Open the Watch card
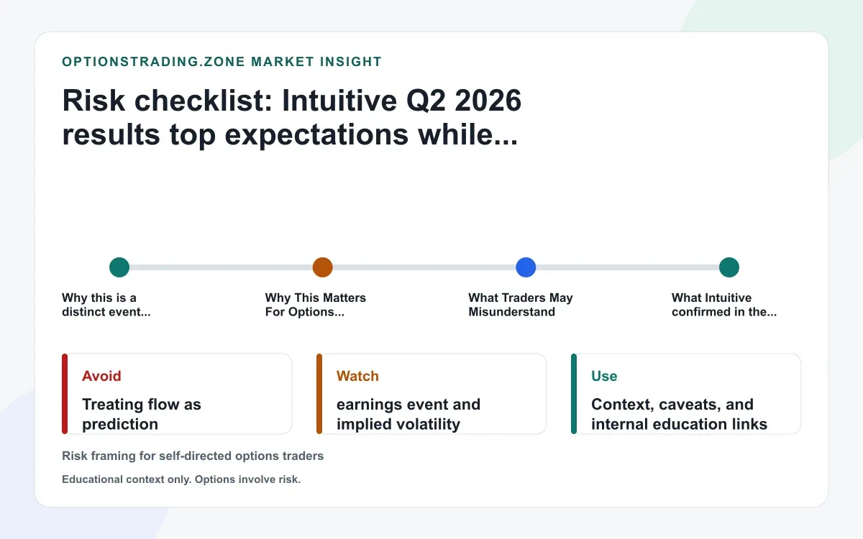Viewport: 863px width, 539px height. tap(431, 394)
